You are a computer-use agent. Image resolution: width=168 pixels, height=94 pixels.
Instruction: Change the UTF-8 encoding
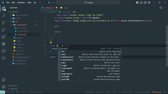click(x=108, y=92)
